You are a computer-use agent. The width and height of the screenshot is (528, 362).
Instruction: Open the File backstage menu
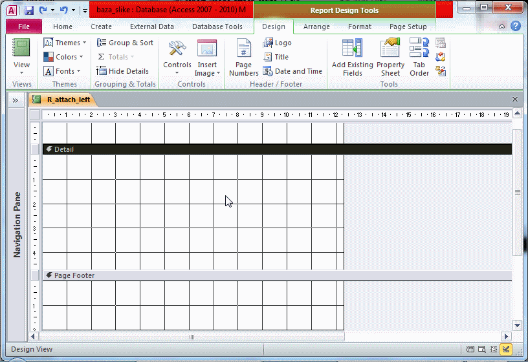click(x=24, y=27)
